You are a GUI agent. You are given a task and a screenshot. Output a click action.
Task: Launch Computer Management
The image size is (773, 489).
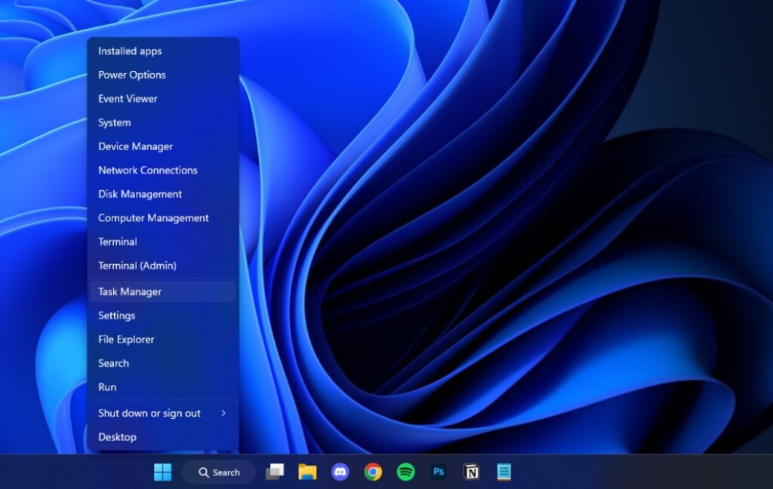coord(163,218)
